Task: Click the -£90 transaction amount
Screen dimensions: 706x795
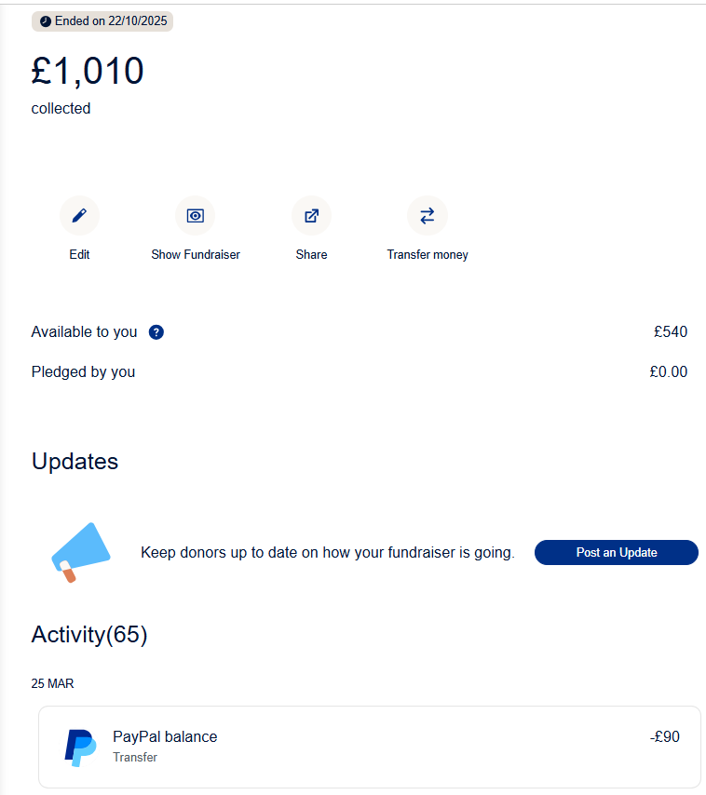Action: click(x=665, y=737)
